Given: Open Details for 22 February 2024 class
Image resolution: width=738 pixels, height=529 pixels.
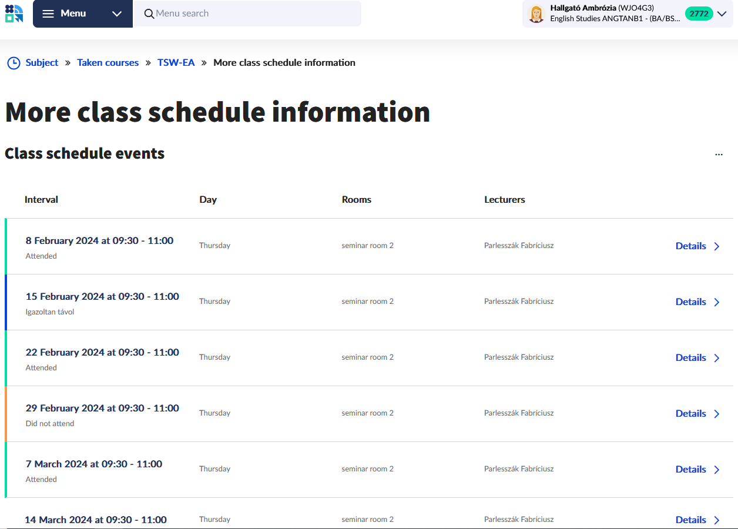Looking at the screenshot, I should coord(690,358).
